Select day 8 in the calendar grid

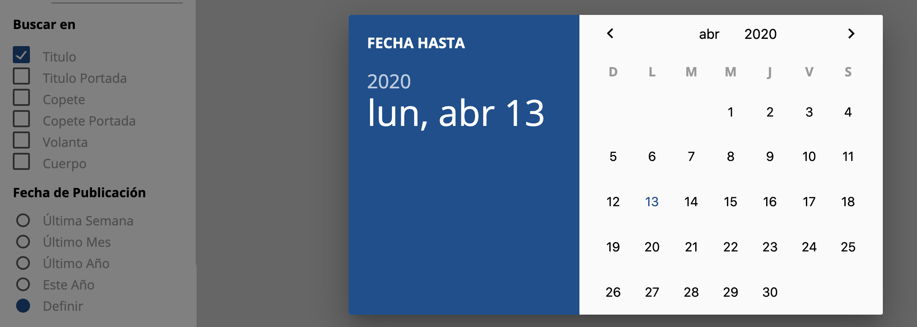[x=730, y=157]
